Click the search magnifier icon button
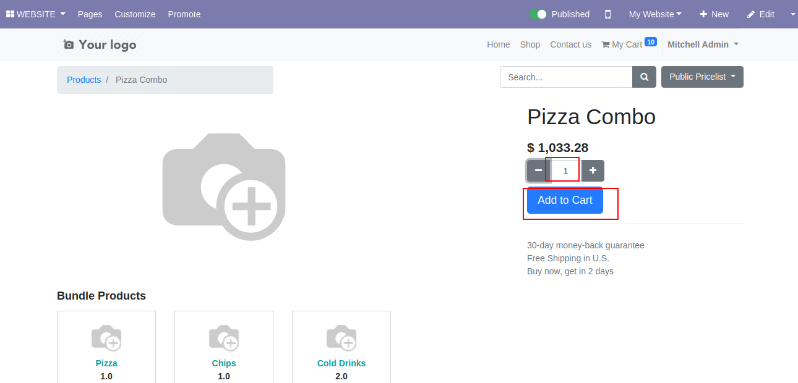 click(x=644, y=77)
